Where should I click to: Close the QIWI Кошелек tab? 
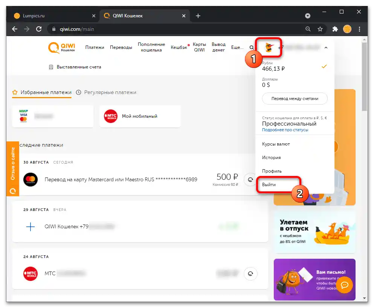(x=184, y=16)
